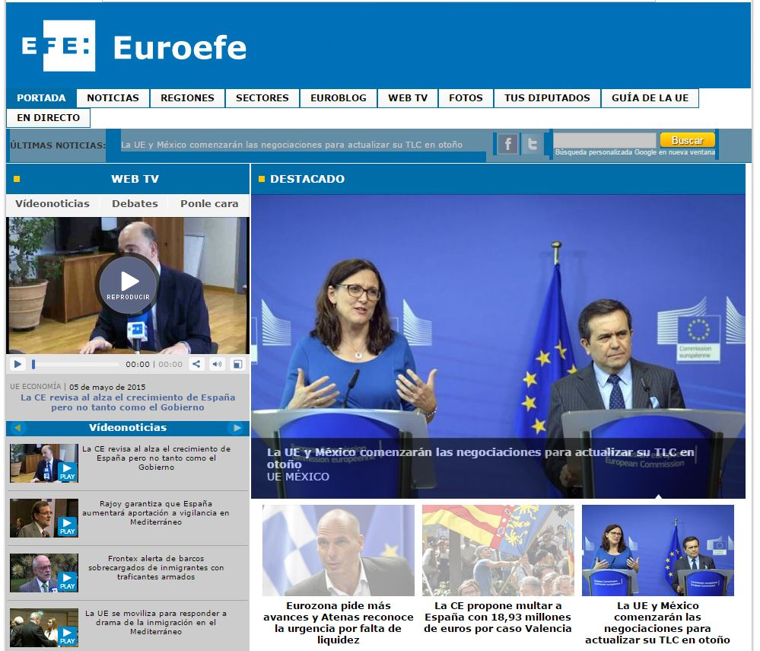The width and height of the screenshot is (760, 651).
Task: Play the video with the large Reproducir button
Action: [x=129, y=285]
